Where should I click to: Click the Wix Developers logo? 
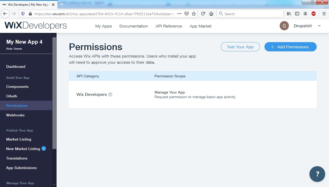coord(36,26)
